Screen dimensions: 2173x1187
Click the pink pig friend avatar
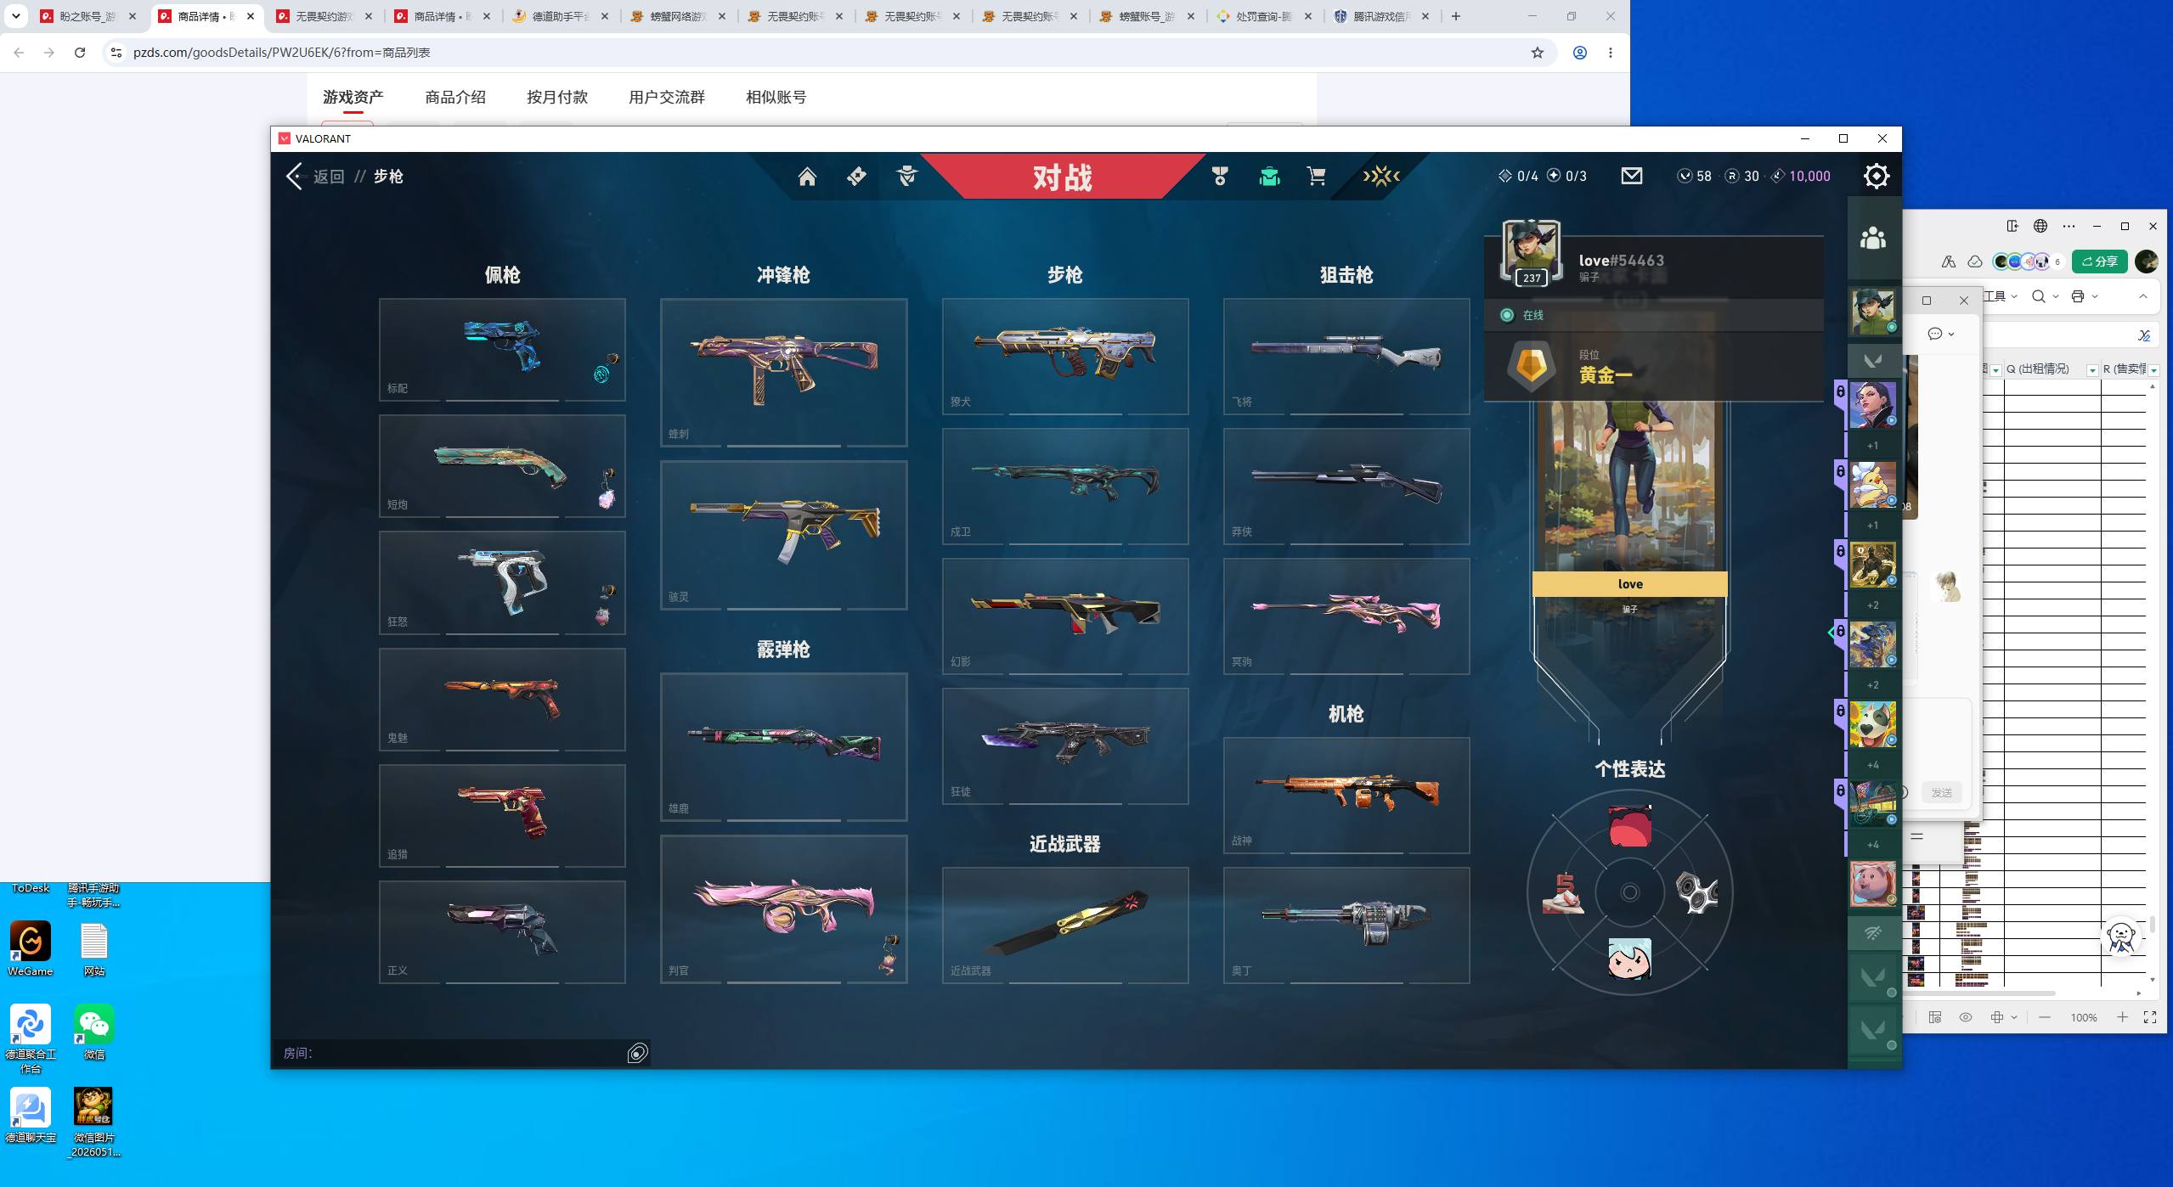[1872, 882]
